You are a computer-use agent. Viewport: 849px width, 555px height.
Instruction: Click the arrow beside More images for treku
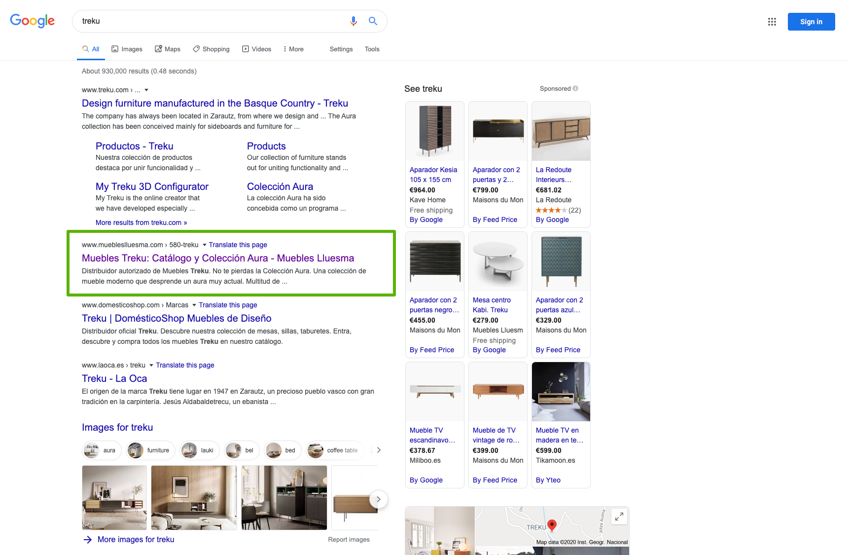(88, 540)
